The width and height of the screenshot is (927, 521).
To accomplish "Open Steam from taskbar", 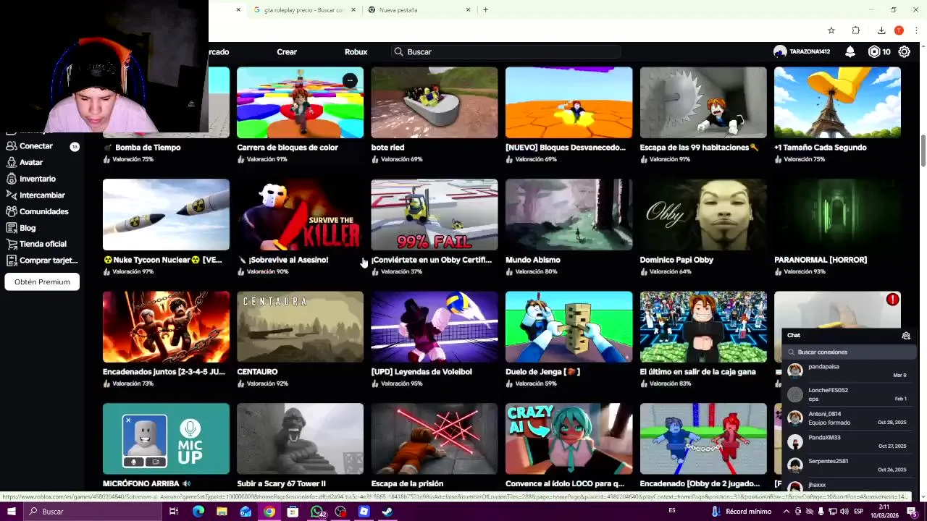I will [x=387, y=512].
